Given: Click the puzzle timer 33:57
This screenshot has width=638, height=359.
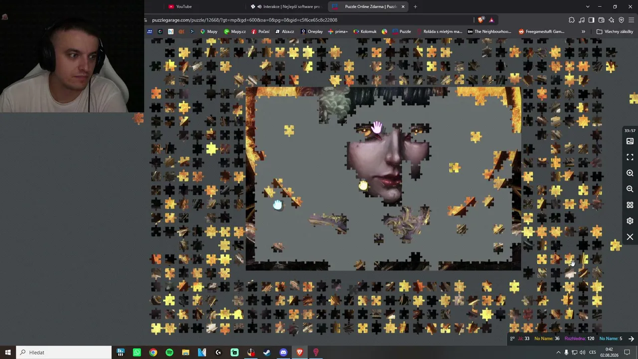Looking at the screenshot, I should [630, 131].
